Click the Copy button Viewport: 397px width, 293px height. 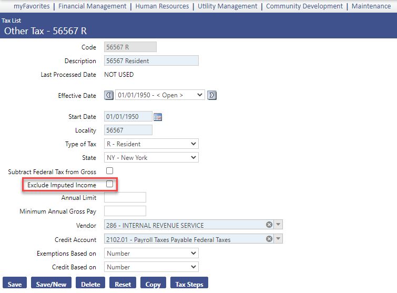pos(153,284)
